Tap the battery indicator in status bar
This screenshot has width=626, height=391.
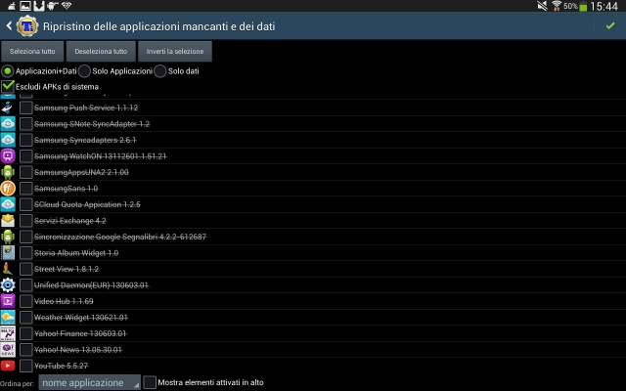coord(583,7)
